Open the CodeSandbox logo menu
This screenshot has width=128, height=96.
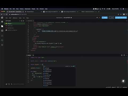click(x=2, y=18)
